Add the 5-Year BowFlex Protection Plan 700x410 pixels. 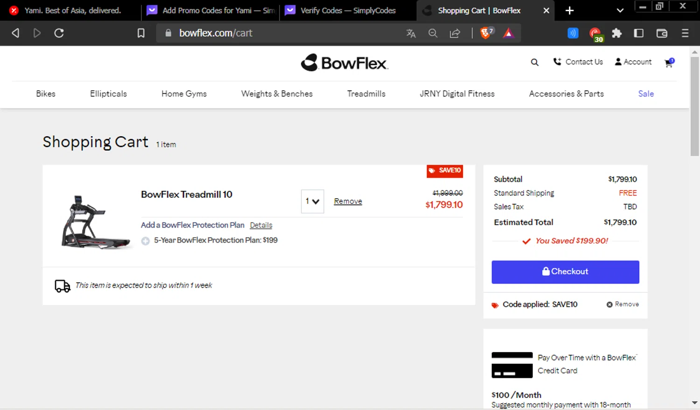point(146,241)
